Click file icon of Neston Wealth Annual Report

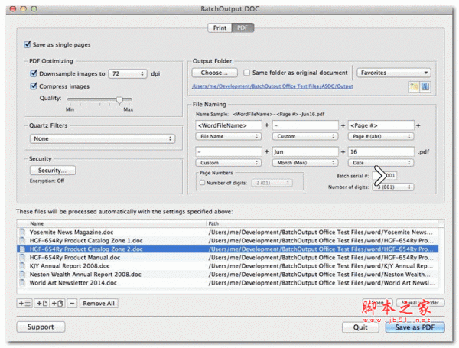pos(22,275)
